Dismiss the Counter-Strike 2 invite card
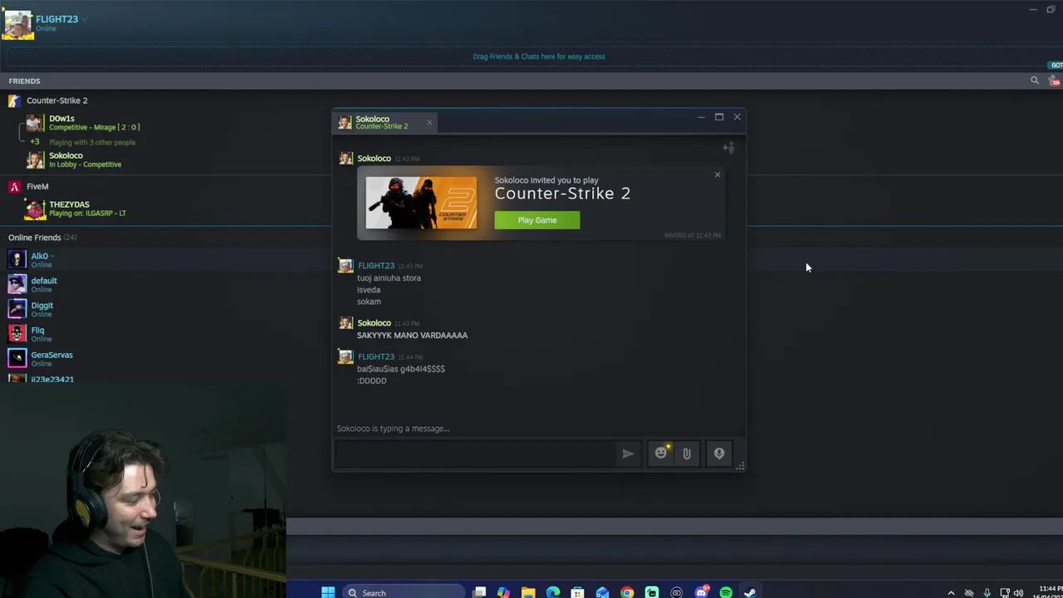The height and width of the screenshot is (598, 1063). [x=718, y=174]
